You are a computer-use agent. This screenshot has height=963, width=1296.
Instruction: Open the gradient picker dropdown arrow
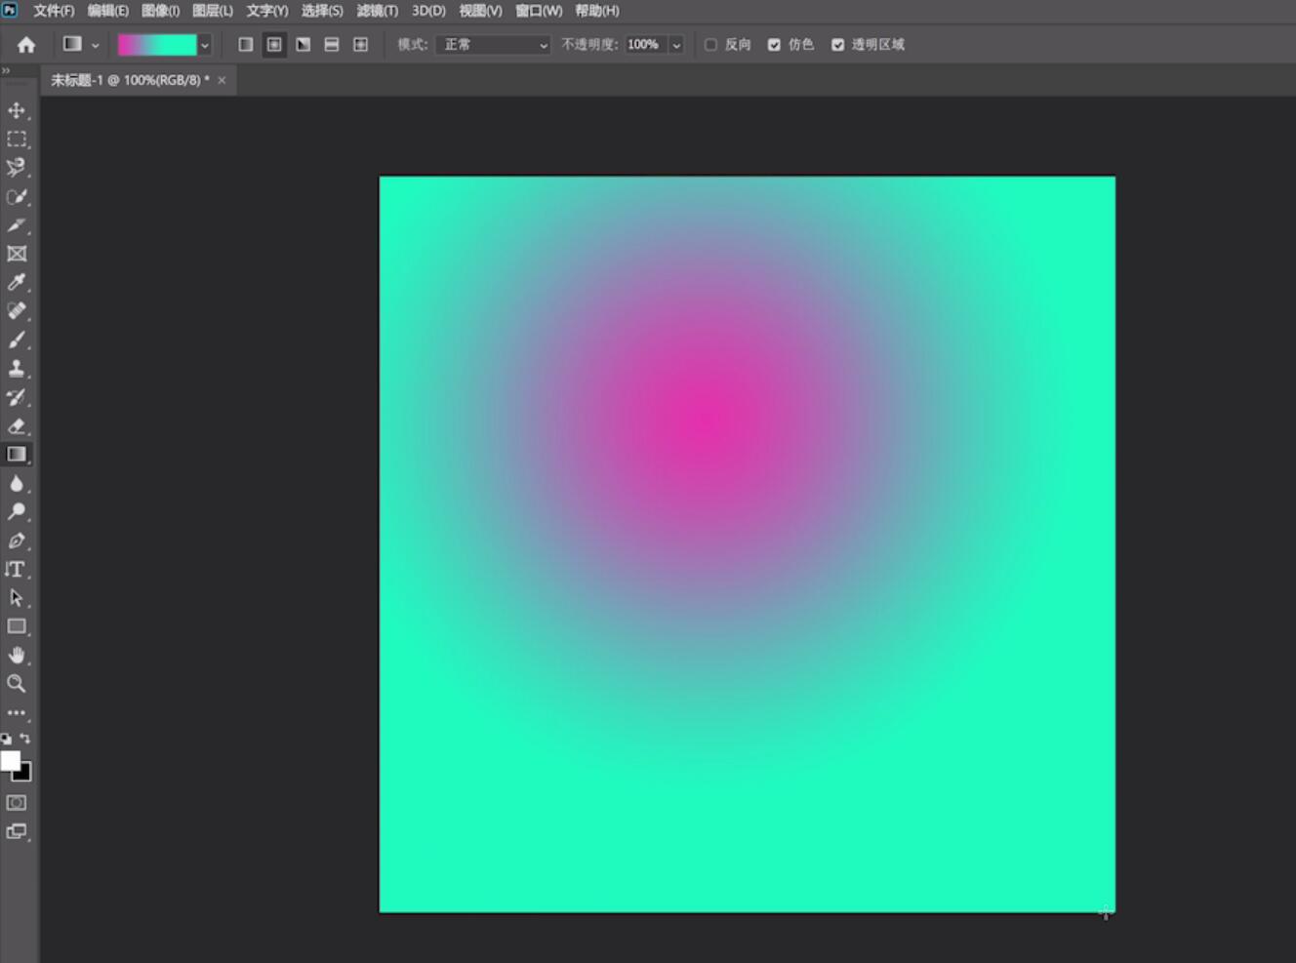tap(205, 45)
